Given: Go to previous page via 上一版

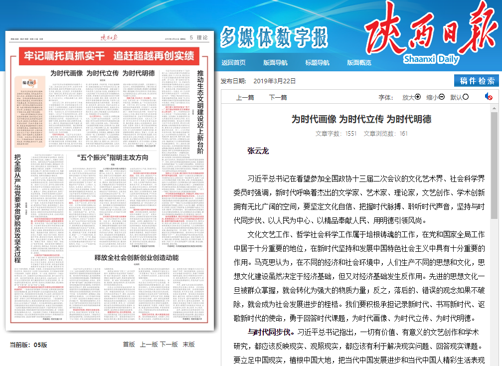Looking at the screenshot, I should coord(149,345).
